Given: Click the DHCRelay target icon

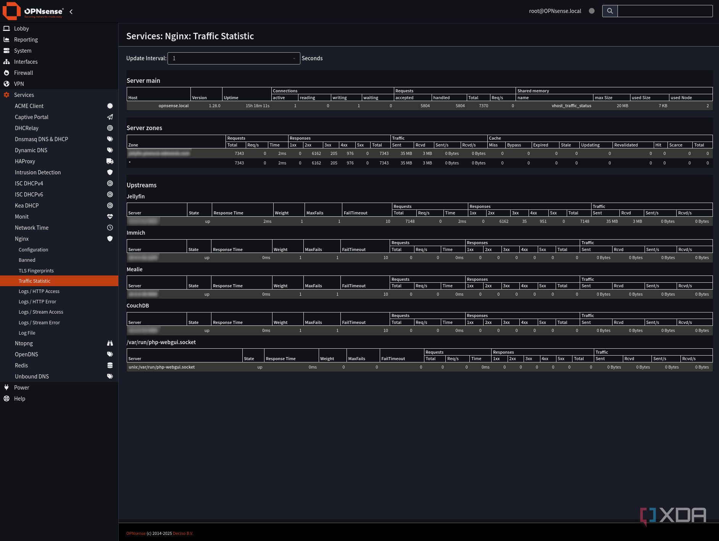Looking at the screenshot, I should tap(110, 128).
